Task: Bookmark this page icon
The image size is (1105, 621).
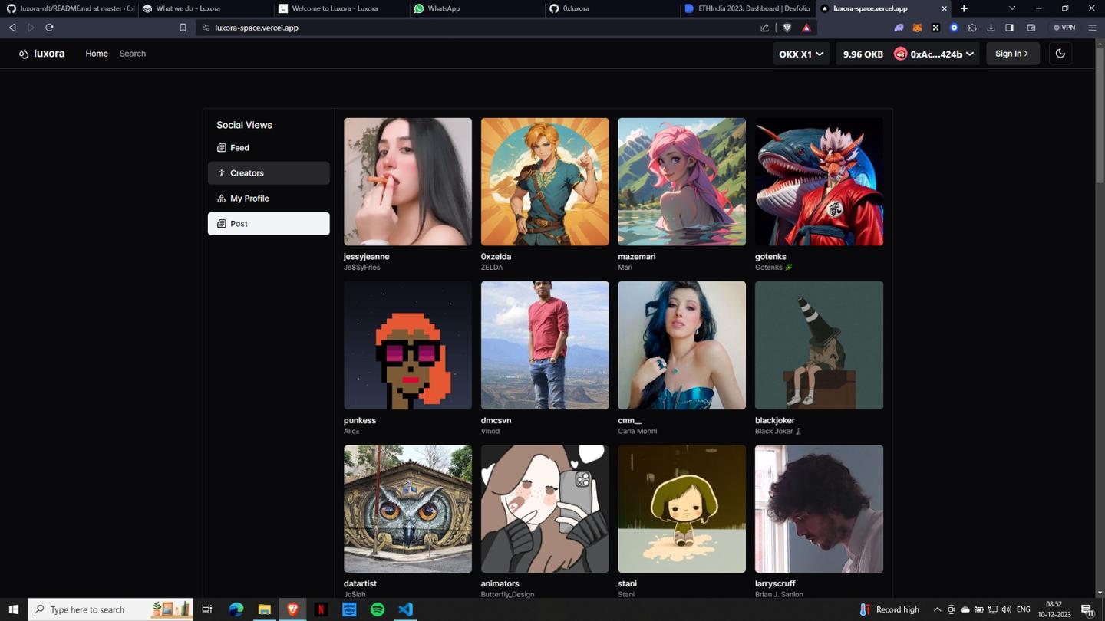Action: click(183, 28)
